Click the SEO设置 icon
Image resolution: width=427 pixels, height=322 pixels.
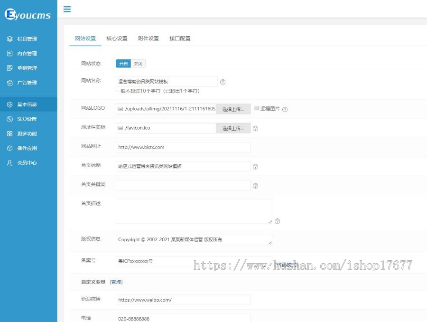10,119
